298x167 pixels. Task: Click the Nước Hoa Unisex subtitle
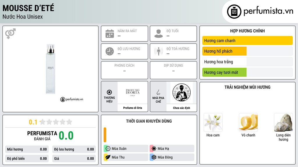click(23, 17)
